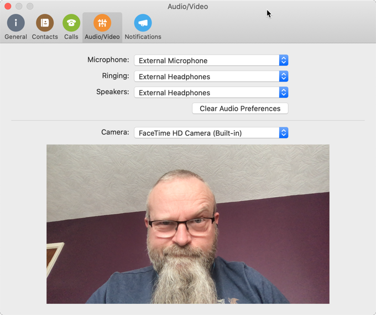Close the Audio/Video window with red button
Screen dimensions: 376x315
coord(8,6)
